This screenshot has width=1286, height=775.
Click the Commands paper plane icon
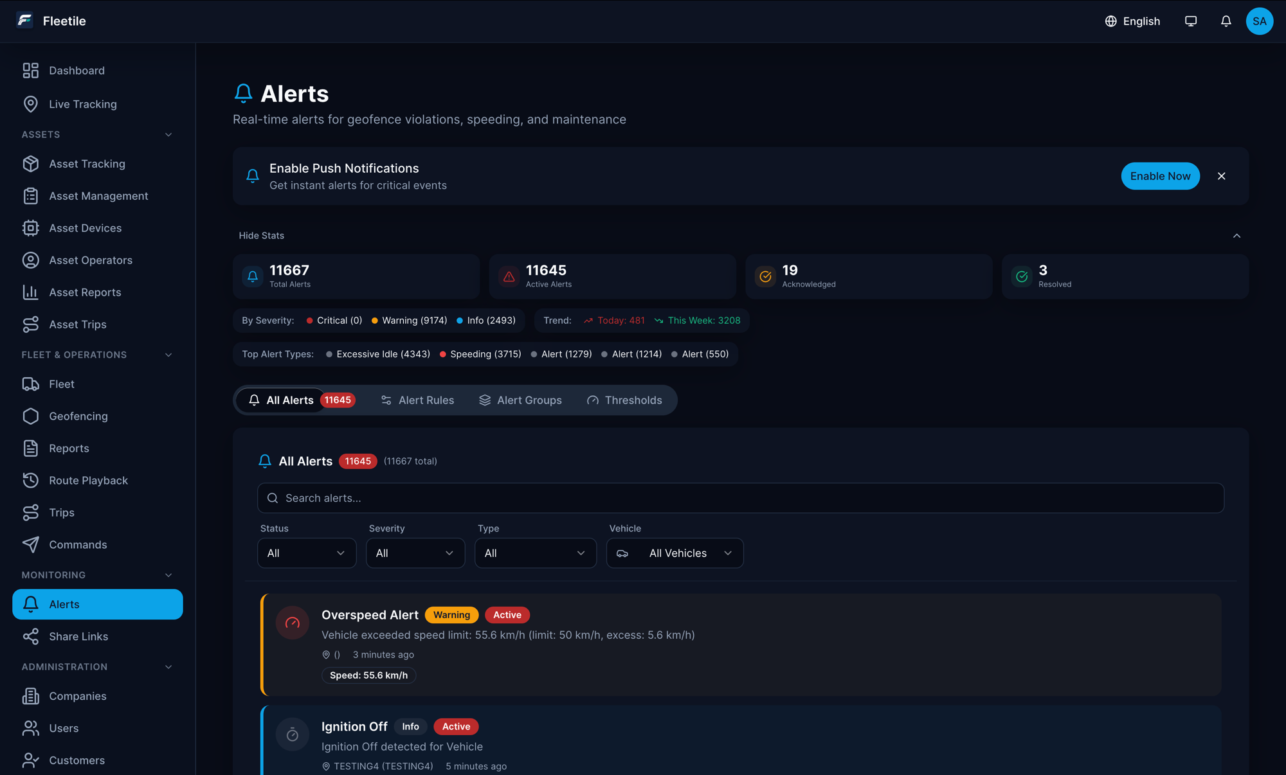pyautogui.click(x=31, y=545)
